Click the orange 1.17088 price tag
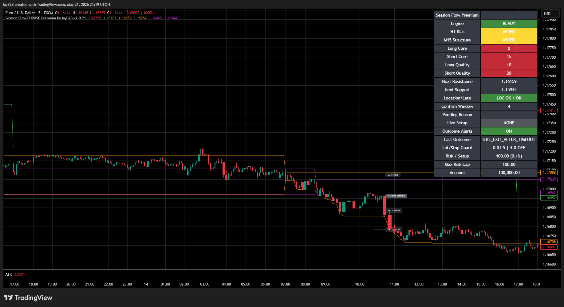Viewport: 564px width, 307px height. [549, 173]
